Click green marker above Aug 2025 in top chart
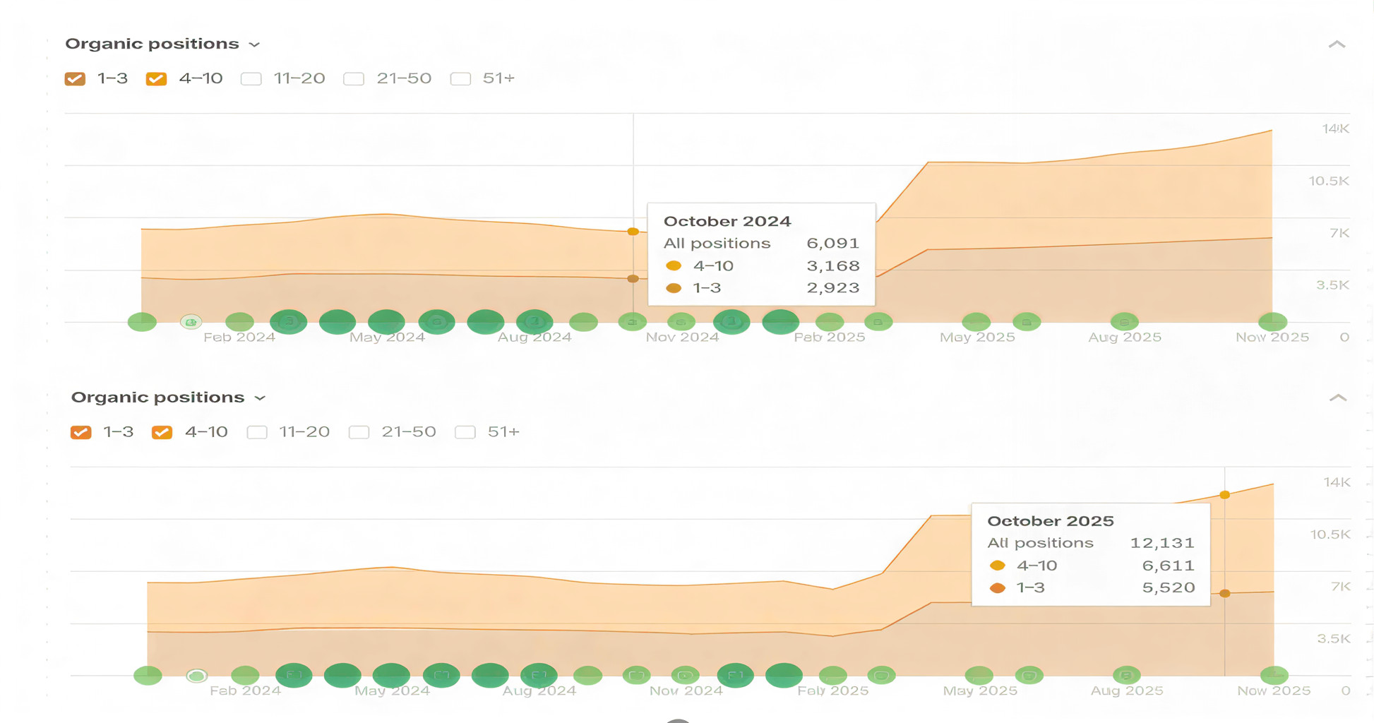 coord(1124,322)
